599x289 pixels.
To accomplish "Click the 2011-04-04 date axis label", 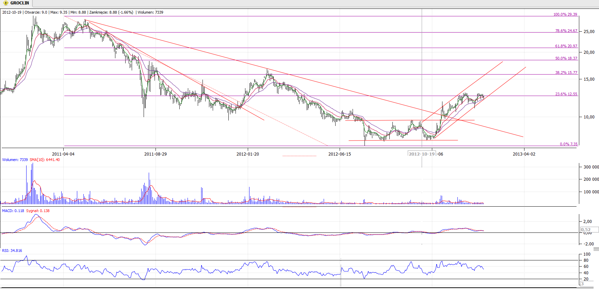I will point(63,154).
